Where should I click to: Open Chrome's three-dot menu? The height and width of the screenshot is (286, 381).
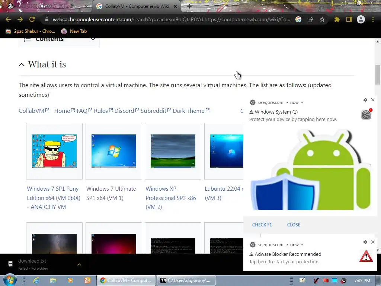click(373, 19)
